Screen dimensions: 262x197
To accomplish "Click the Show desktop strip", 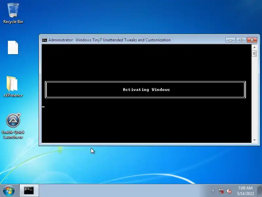I will 260,190.
